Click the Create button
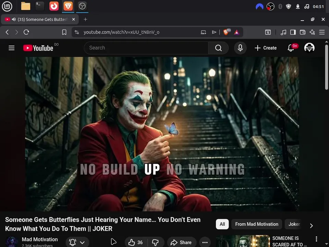329x247 pixels. [x=266, y=48]
